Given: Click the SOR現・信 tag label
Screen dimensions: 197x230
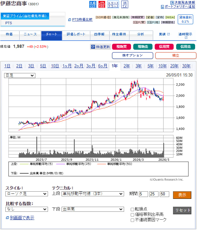Looking at the screenshot, I should click(103, 17).
